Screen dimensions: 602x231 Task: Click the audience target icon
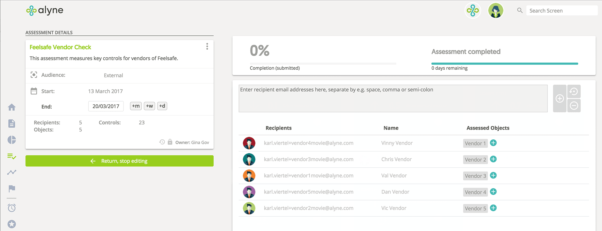34,75
